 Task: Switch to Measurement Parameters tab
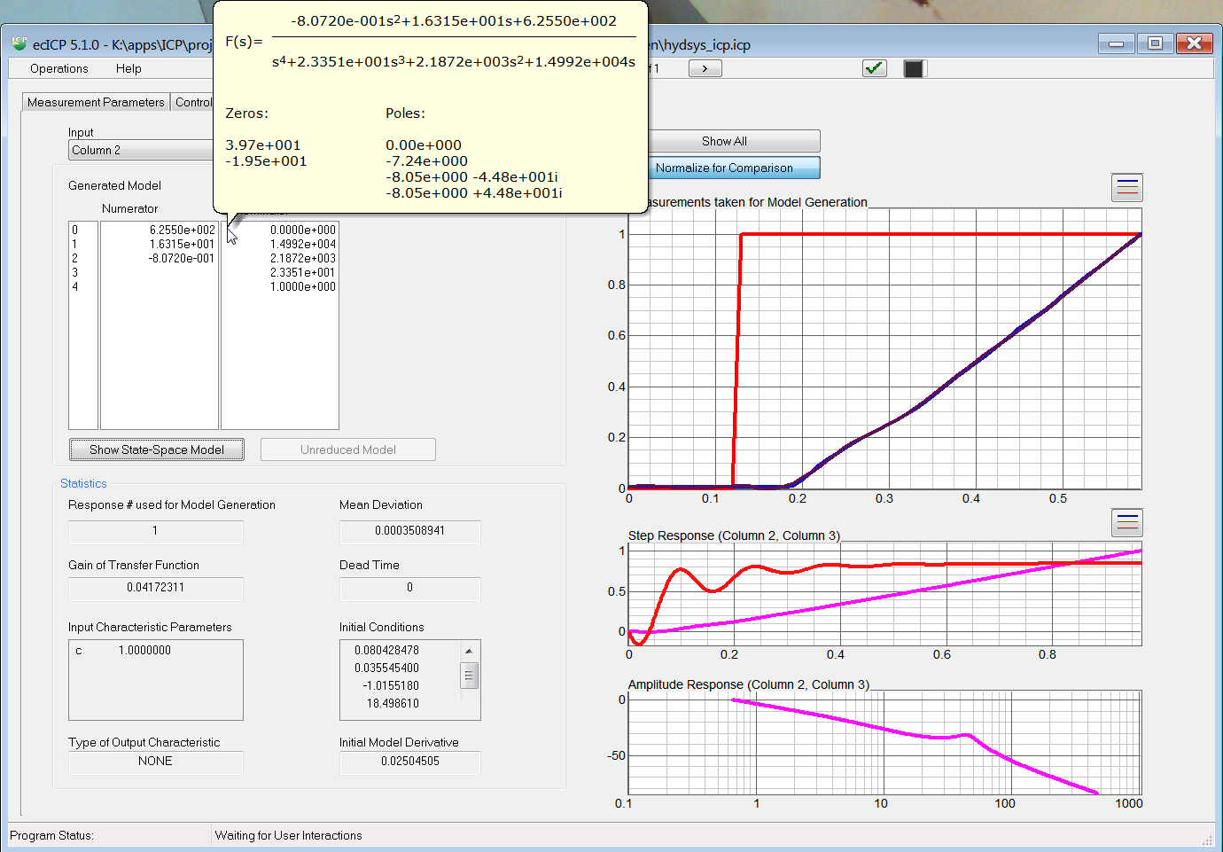tap(96, 102)
